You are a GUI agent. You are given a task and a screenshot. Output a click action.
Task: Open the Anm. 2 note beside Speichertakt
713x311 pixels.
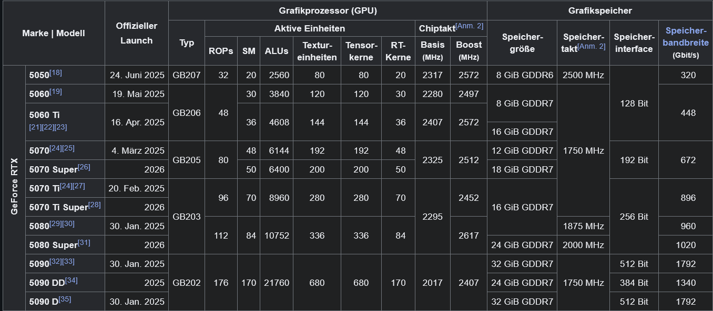(592, 46)
